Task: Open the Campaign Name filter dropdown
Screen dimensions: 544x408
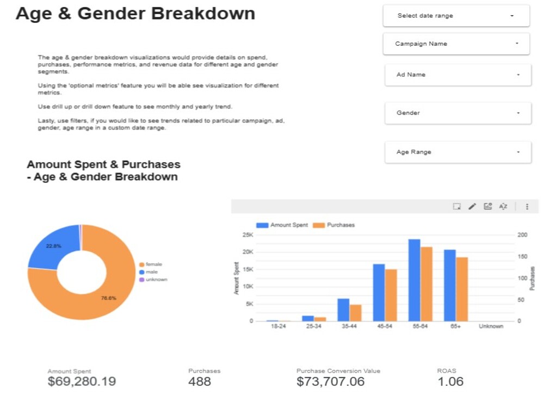Action: [456, 44]
